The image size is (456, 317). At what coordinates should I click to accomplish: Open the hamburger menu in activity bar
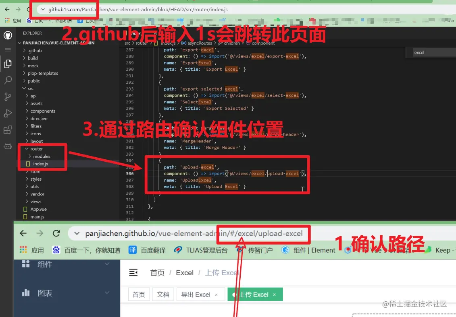point(8,49)
